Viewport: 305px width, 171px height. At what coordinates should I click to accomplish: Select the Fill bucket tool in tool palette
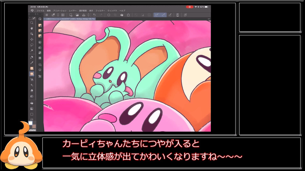(32, 103)
